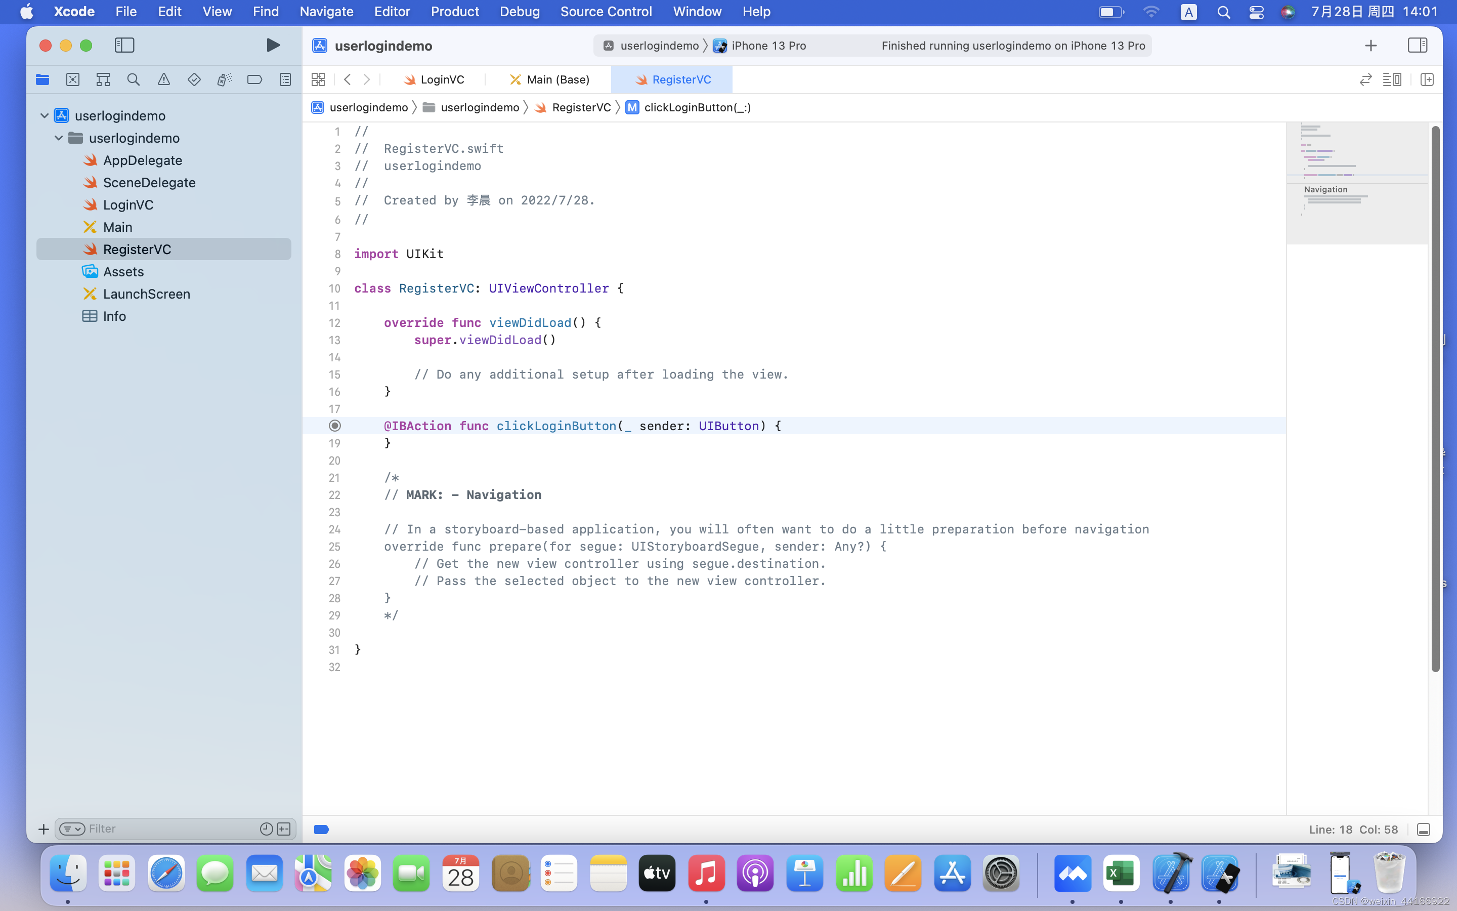Open the Find navigator magnifier icon
The image size is (1457, 911).
click(134, 79)
